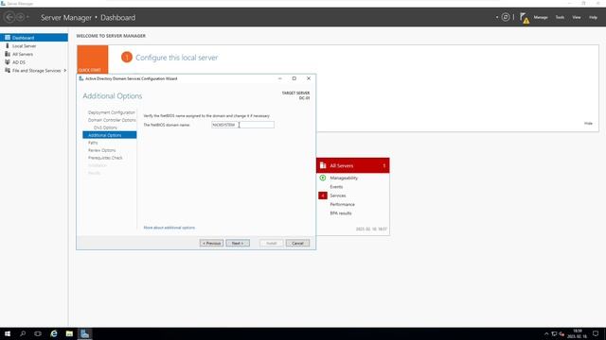Go to Review Options wizard step
Viewport: 606px width, 340px height.
click(101, 150)
